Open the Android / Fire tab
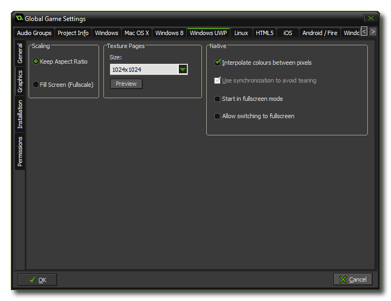Viewport: 391px width, 301px height. pos(319,33)
